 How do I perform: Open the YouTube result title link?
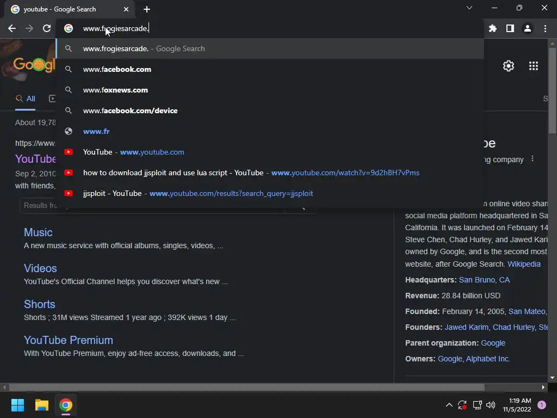click(35, 158)
